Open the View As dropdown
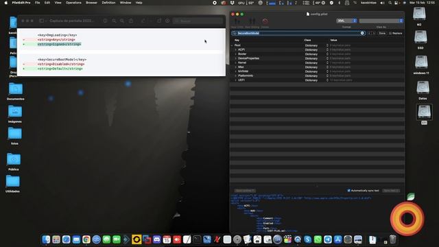The height and width of the screenshot is (247, 439). tap(381, 21)
